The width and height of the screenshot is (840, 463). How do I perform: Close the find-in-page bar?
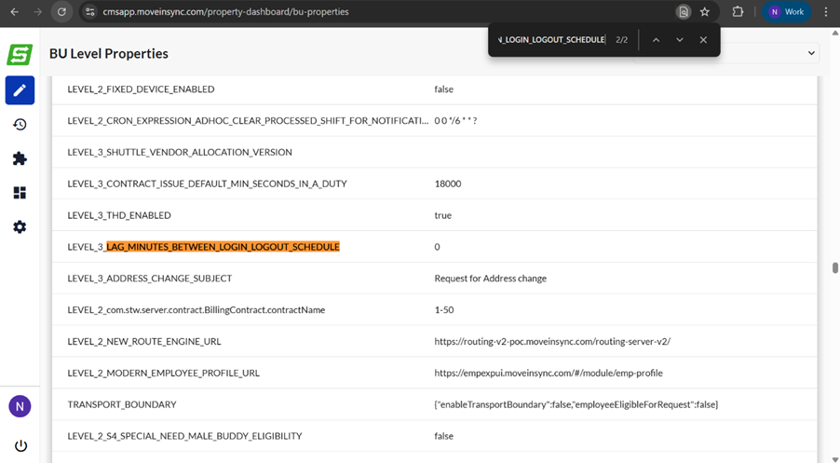click(703, 40)
